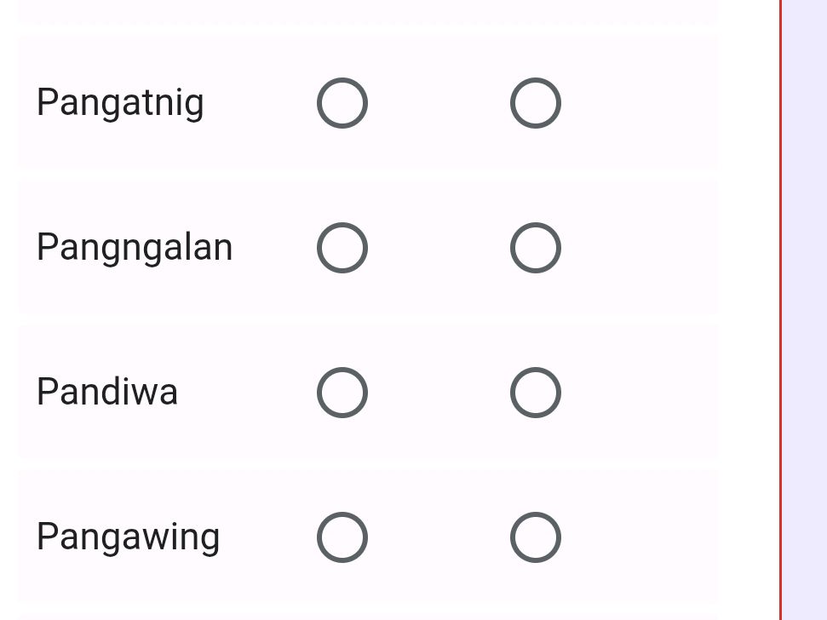
Task: Click the partially visible row above Pangatnig
Action: coord(366,13)
